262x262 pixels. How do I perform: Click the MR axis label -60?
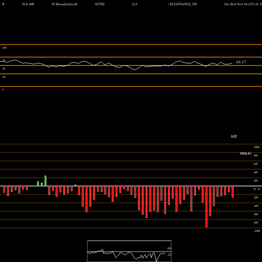(x=256, y=214)
